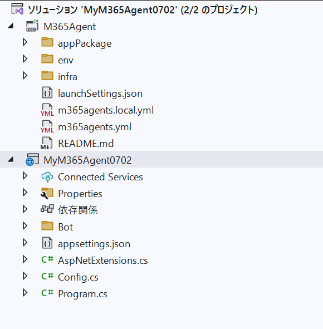323x329 pixels.
Task: Expand the AspNetExtensions.cs node
Action: (25, 259)
